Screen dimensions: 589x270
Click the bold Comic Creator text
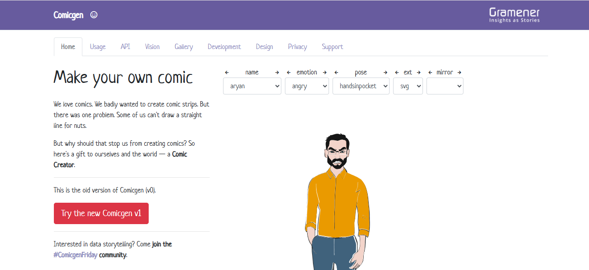121,159
